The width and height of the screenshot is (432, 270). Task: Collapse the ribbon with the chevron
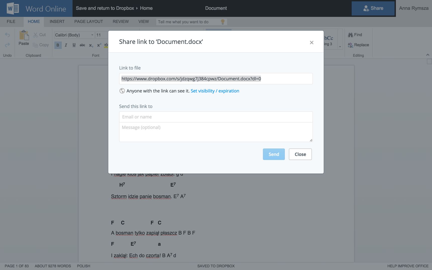428,55
